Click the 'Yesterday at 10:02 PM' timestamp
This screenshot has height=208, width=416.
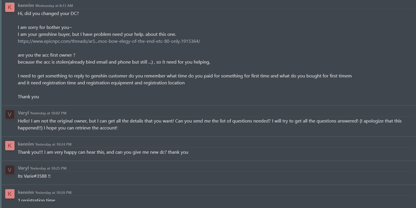tap(48, 113)
